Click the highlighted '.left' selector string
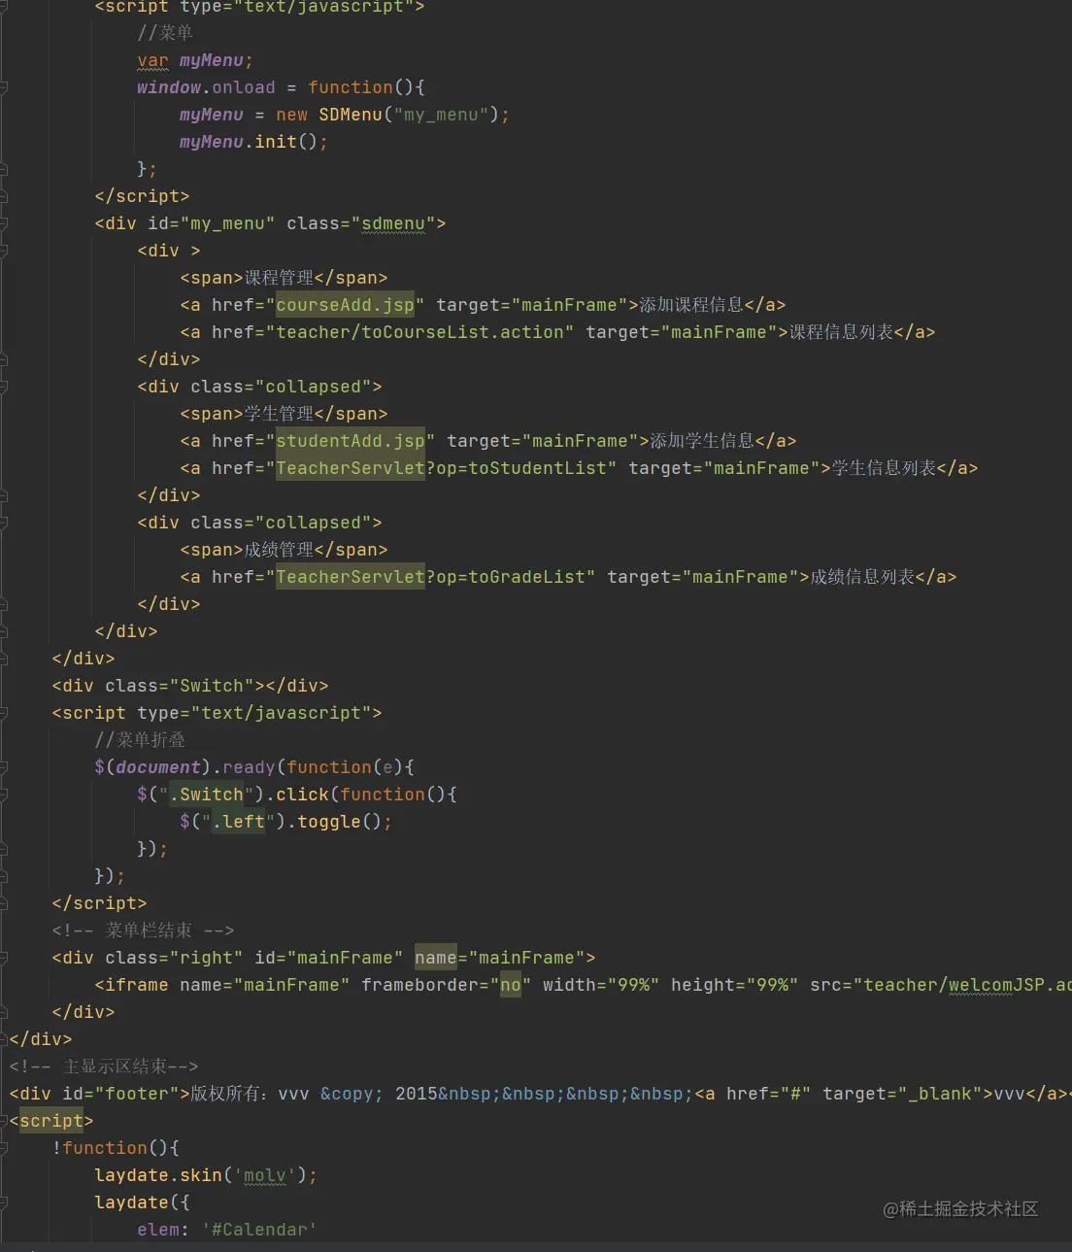The width and height of the screenshot is (1072, 1252). (239, 822)
